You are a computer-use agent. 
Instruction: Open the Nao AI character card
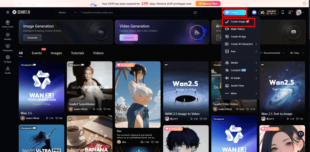(138, 103)
